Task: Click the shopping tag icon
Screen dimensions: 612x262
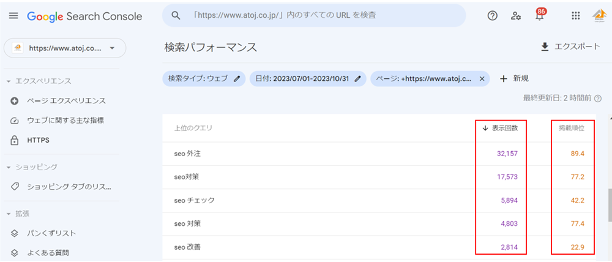Action: pos(15,187)
